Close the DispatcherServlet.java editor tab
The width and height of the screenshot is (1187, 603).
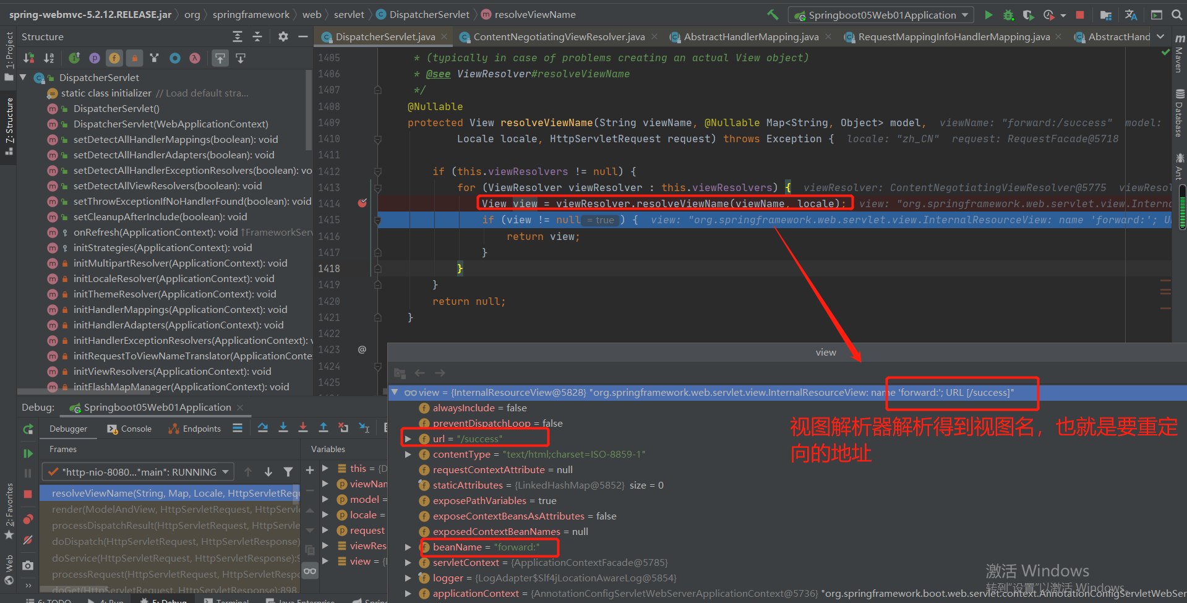coord(444,36)
